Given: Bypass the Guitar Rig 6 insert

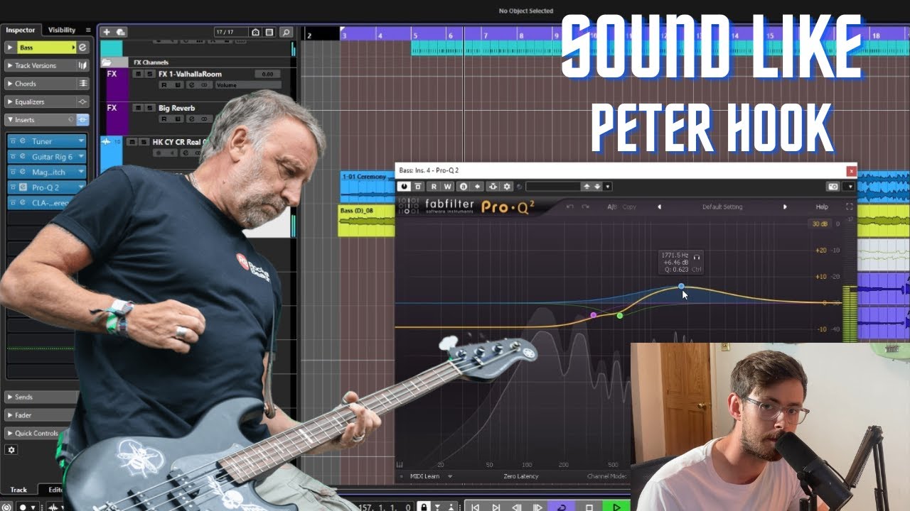Looking at the screenshot, I should 14,157.
